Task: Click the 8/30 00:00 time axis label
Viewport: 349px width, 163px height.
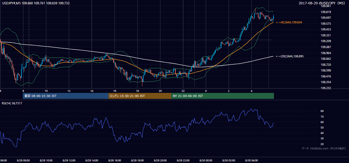Action: point(206,160)
